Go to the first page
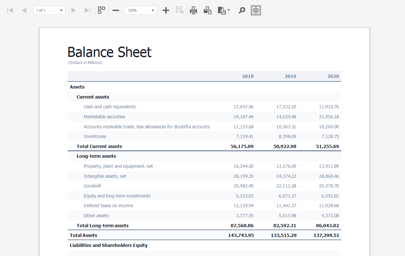The image size is (405, 256). point(10,10)
